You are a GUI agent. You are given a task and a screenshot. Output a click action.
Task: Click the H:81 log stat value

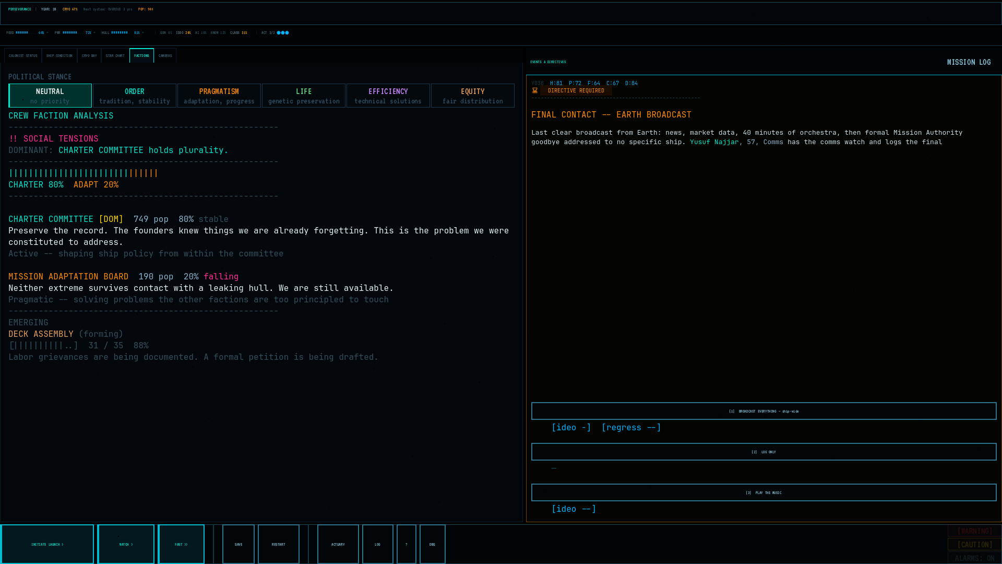pos(556,84)
